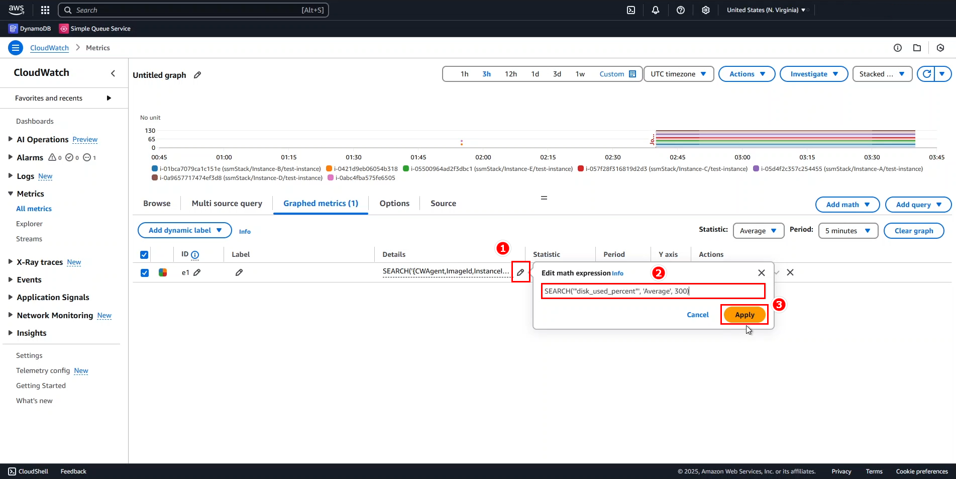
Task: Toggle the select-all metrics header checkbox
Action: (x=144, y=254)
